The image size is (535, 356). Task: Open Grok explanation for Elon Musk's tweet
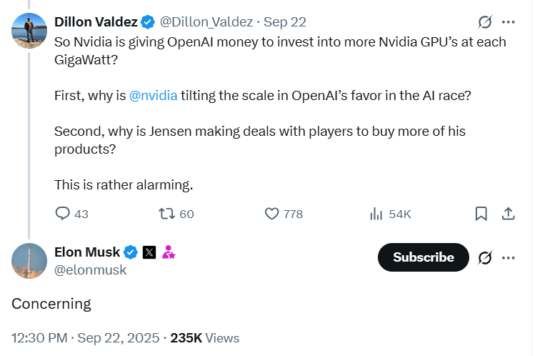coord(484,257)
